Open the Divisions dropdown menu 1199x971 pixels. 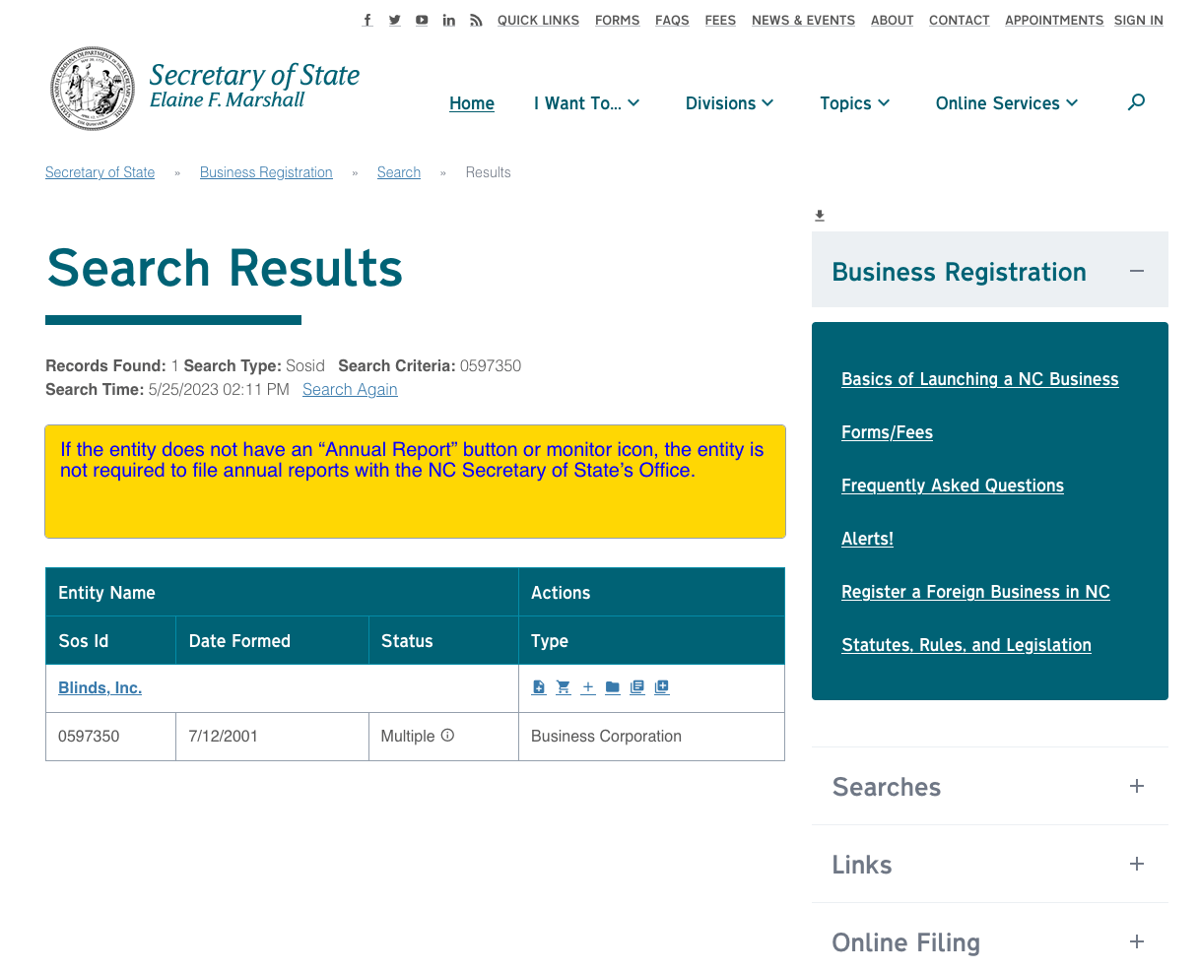(x=730, y=102)
